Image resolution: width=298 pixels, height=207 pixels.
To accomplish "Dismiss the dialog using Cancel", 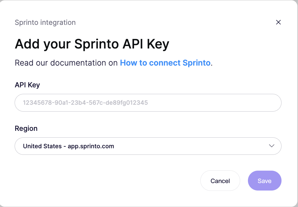I will 220,181.
